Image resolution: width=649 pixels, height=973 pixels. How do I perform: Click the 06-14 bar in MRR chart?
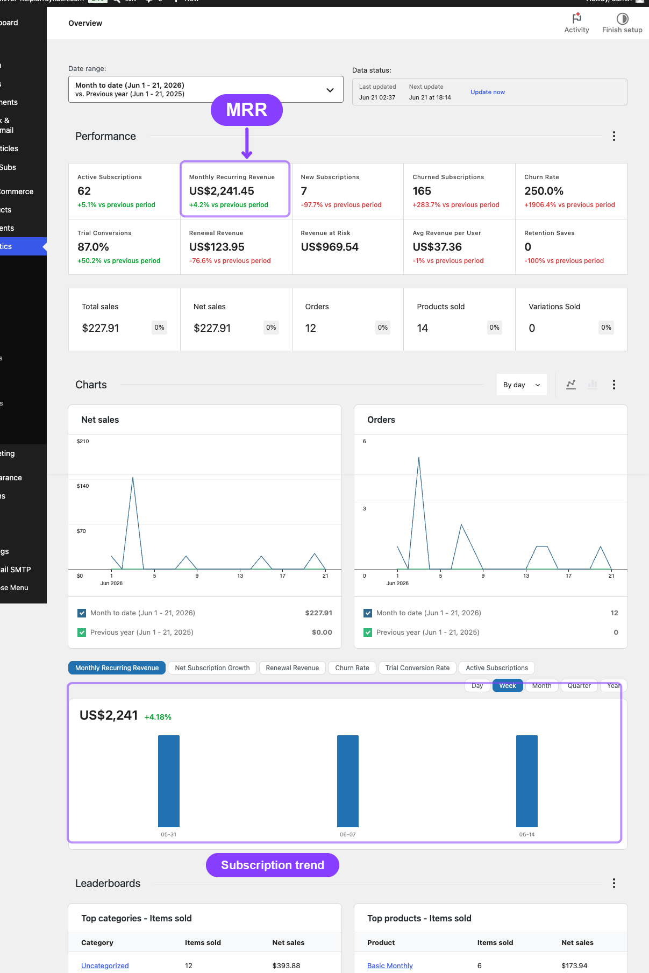tap(527, 781)
